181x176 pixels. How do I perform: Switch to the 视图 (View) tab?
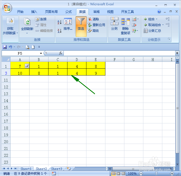(110, 12)
